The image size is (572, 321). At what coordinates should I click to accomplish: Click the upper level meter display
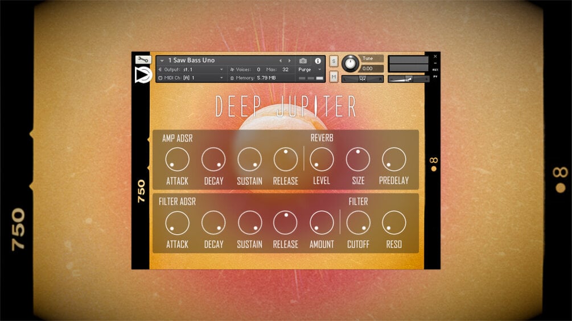[x=408, y=60]
